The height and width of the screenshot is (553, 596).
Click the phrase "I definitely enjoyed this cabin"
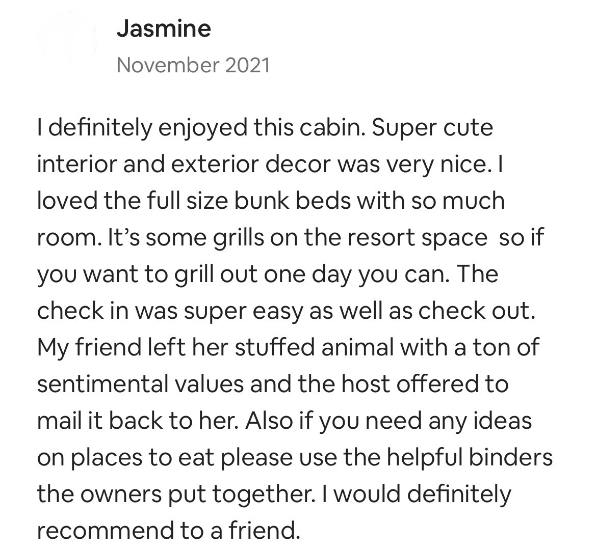tap(201, 128)
